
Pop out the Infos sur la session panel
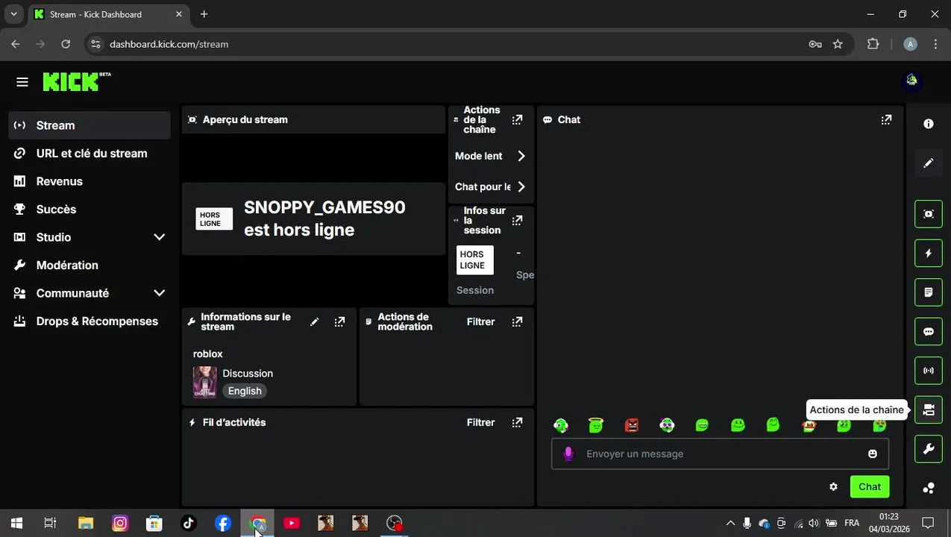tap(518, 220)
